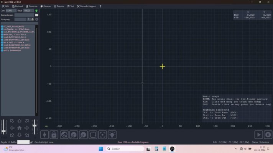Click the light bulb laser button
The height and width of the screenshot is (153, 273).
[x=112, y=135]
